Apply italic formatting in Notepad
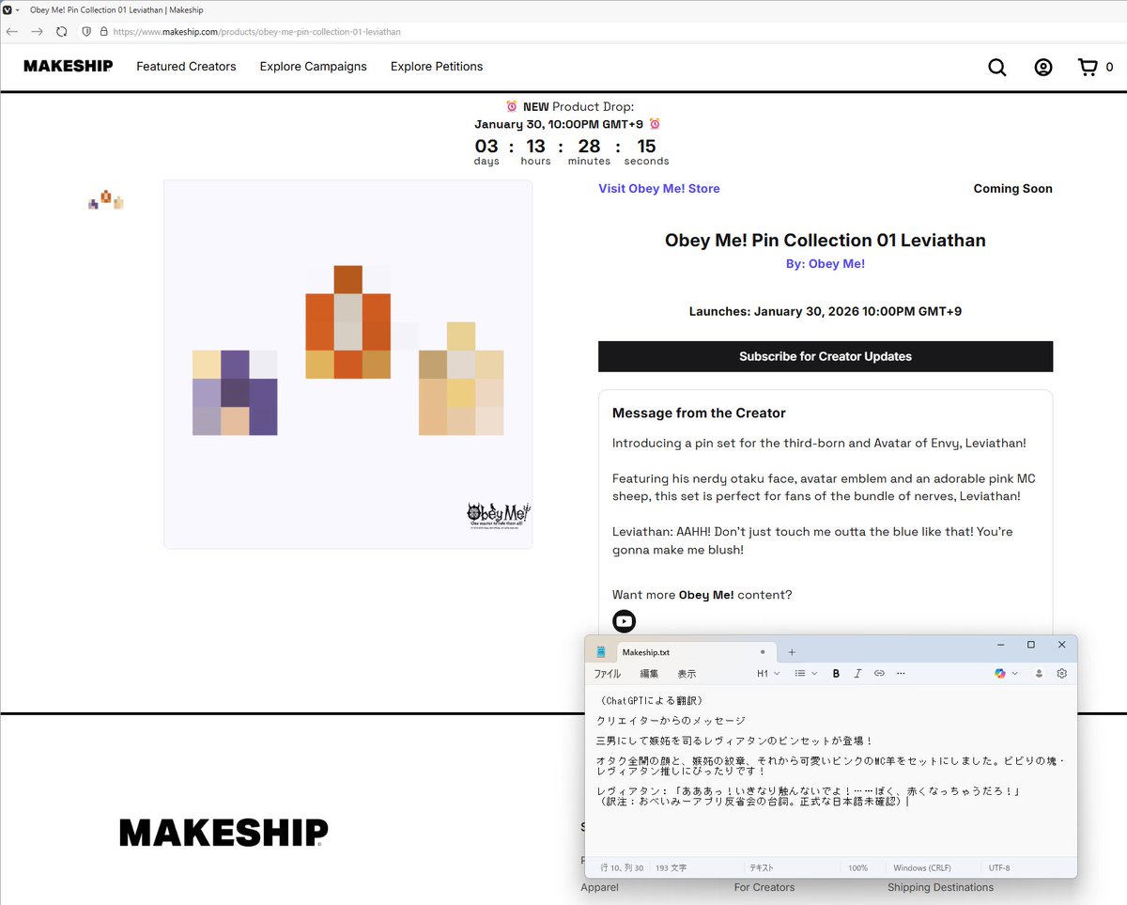The image size is (1127, 905). (857, 673)
